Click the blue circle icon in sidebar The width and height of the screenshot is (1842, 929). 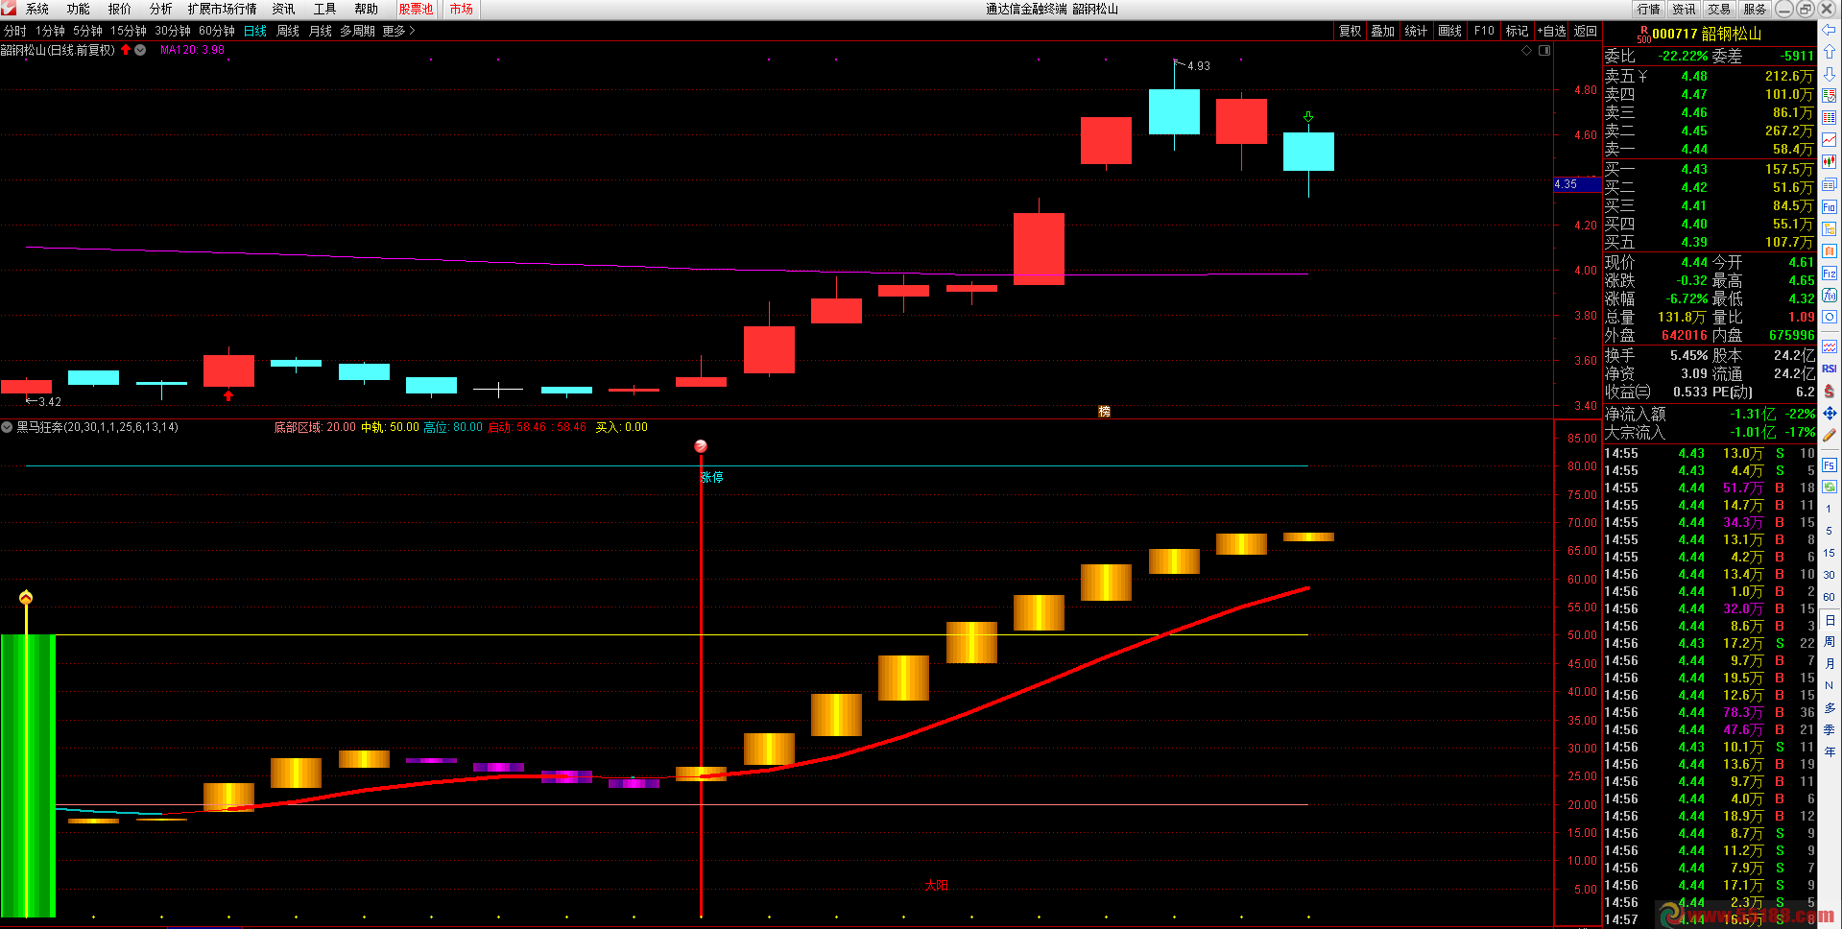pos(1830,317)
